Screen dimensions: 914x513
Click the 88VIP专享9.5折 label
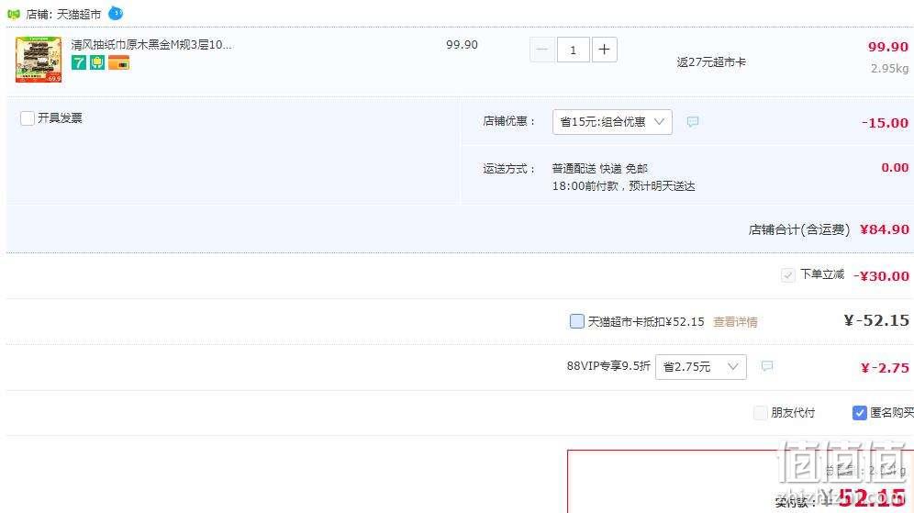[x=608, y=366]
